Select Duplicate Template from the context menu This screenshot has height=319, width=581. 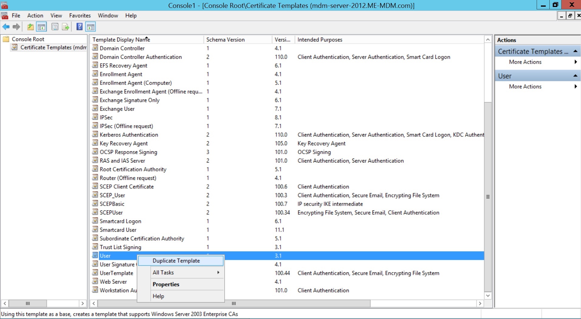pos(176,260)
